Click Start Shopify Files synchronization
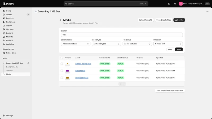This screenshot has height=119, width=212. [x=170, y=90]
